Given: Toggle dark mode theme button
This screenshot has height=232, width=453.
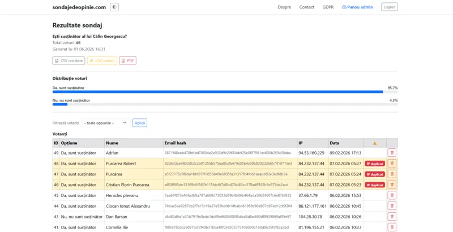Looking at the screenshot, I should tap(114, 7).
